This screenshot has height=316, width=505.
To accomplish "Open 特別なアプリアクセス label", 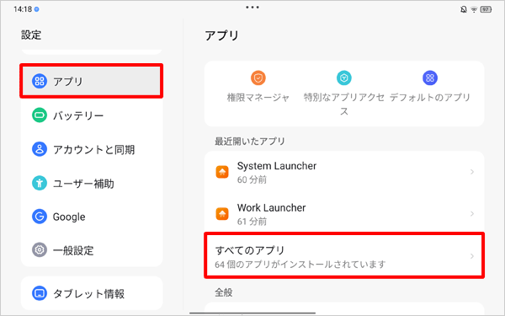I will 344,104.
